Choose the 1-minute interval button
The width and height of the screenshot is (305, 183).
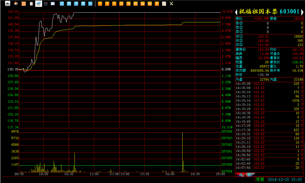click(x=100, y=4)
